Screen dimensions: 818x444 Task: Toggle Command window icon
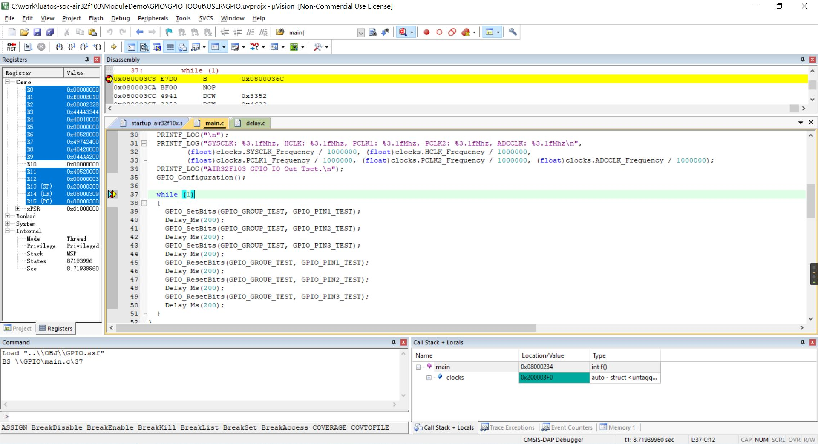pos(132,47)
